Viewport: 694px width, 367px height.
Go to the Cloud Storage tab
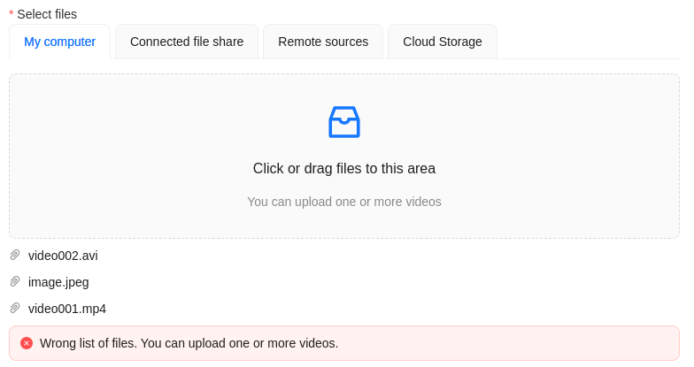click(x=443, y=42)
